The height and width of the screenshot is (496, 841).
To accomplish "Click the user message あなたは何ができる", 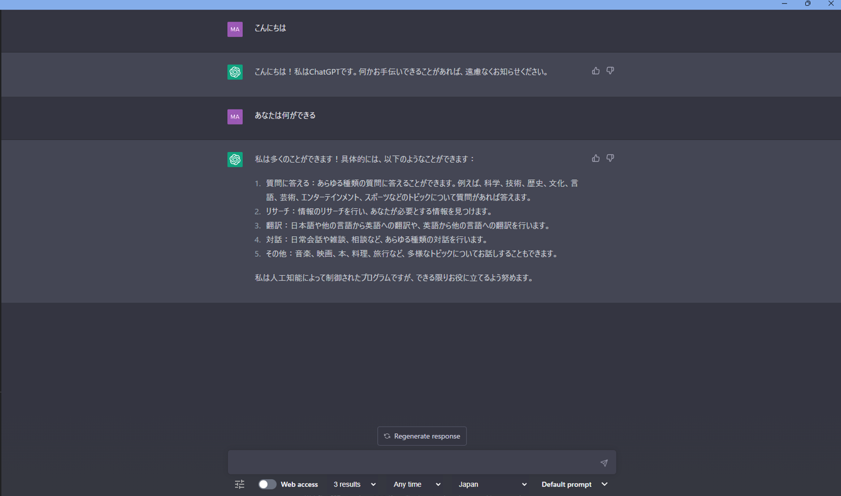I will [x=285, y=115].
